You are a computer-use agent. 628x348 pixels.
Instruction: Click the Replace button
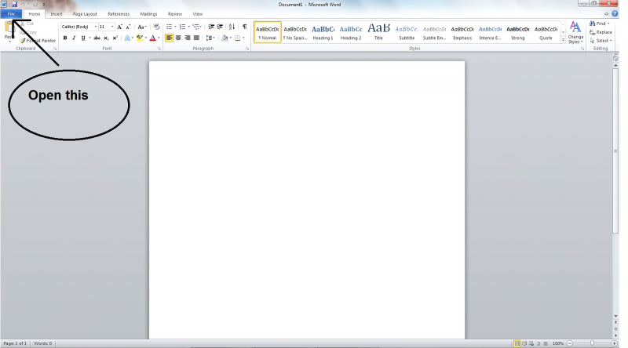tap(601, 32)
